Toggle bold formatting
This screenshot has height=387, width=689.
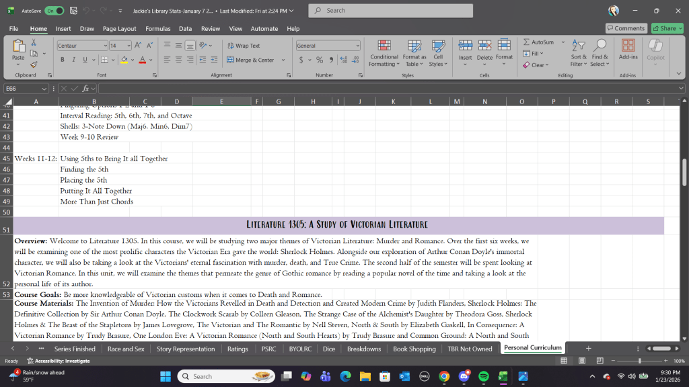tap(62, 60)
